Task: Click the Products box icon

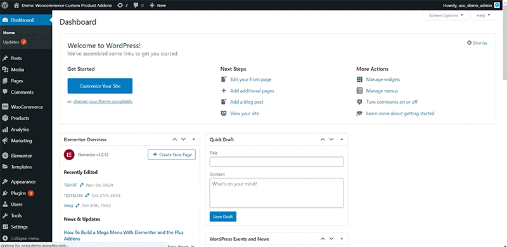Action: 5,118
